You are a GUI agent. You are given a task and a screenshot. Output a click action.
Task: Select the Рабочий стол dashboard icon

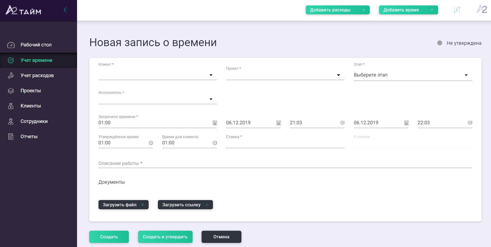[x=11, y=45]
